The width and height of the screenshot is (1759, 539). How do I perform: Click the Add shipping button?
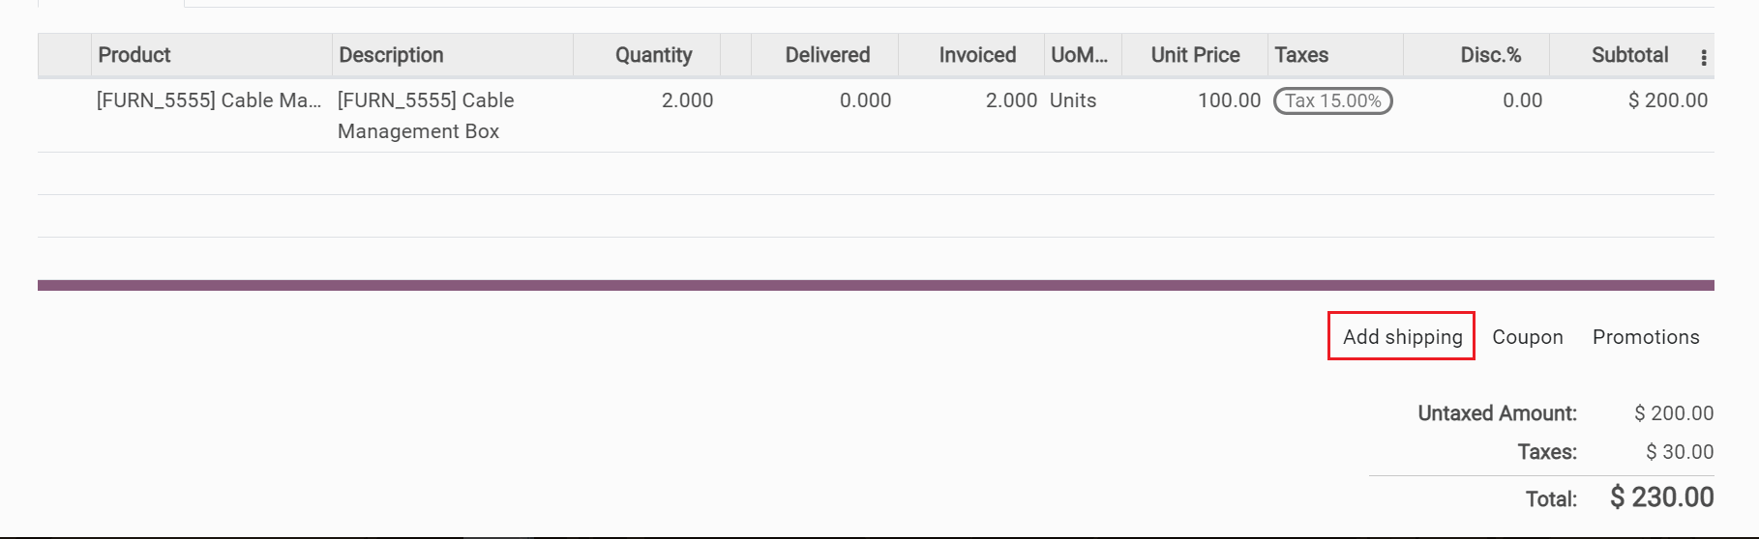pos(1402,336)
